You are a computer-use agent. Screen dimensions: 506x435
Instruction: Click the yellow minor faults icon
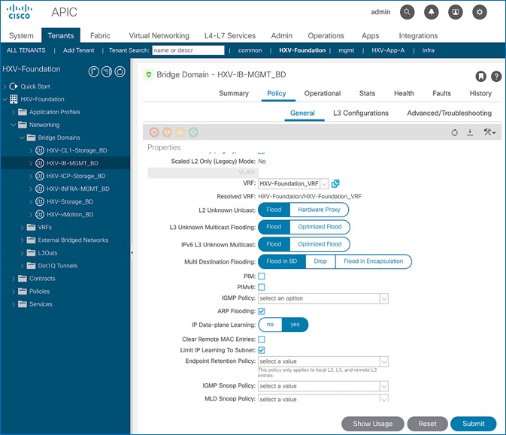(180, 132)
